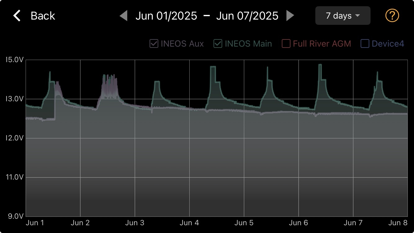Tap the Jun 1 axis label
Viewport: 414px width, 233px height.
pyautogui.click(x=35, y=223)
